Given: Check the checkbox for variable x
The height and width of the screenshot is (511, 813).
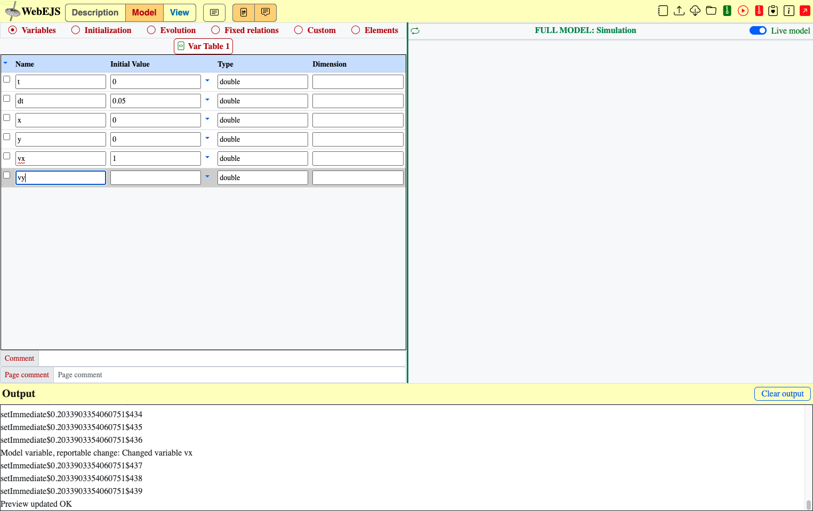Looking at the screenshot, I should (x=7, y=118).
